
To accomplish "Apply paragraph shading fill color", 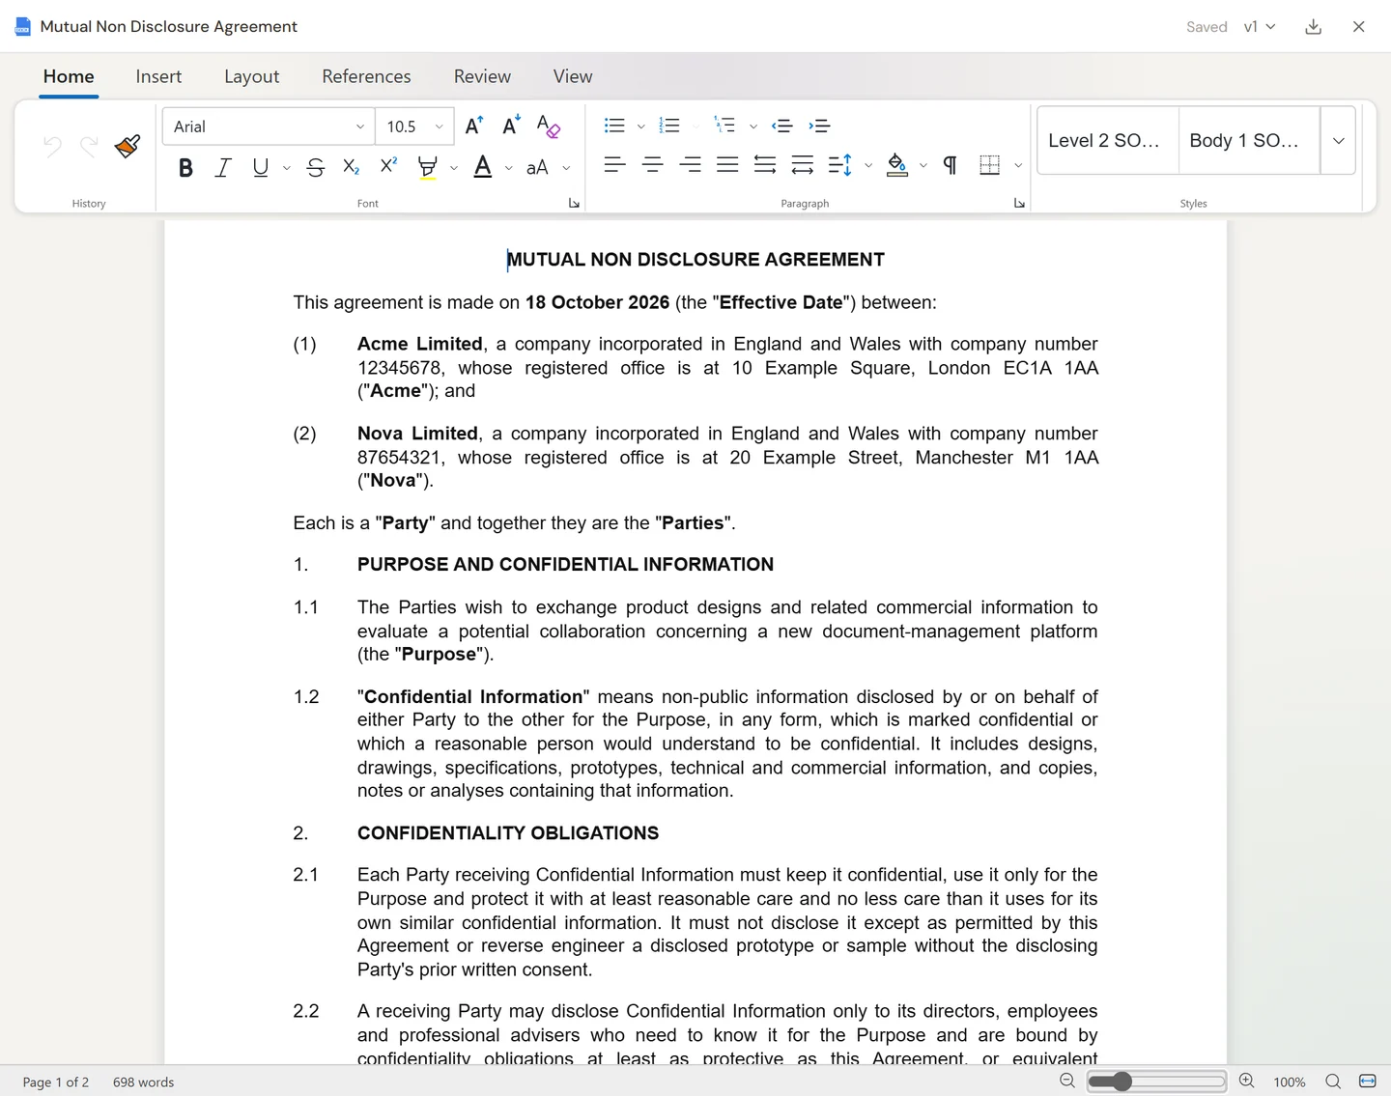I will coord(897,165).
